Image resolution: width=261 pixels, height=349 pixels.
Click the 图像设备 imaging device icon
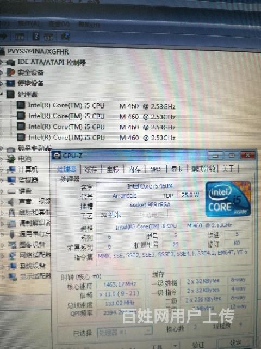12,245
